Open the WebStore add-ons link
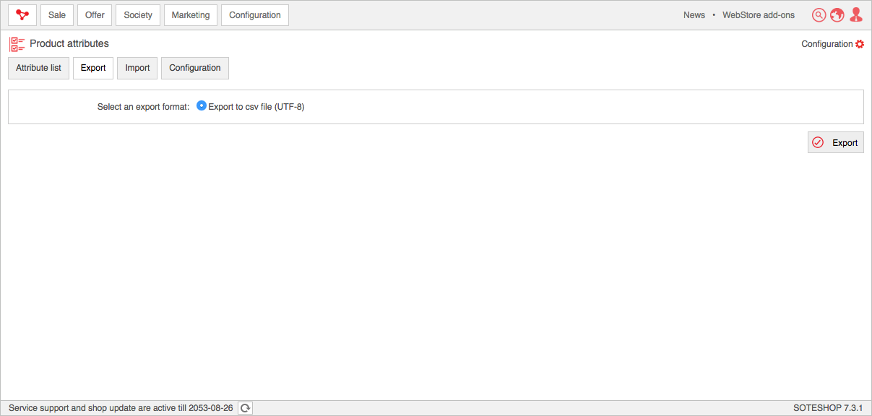This screenshot has width=872, height=416. (x=759, y=15)
